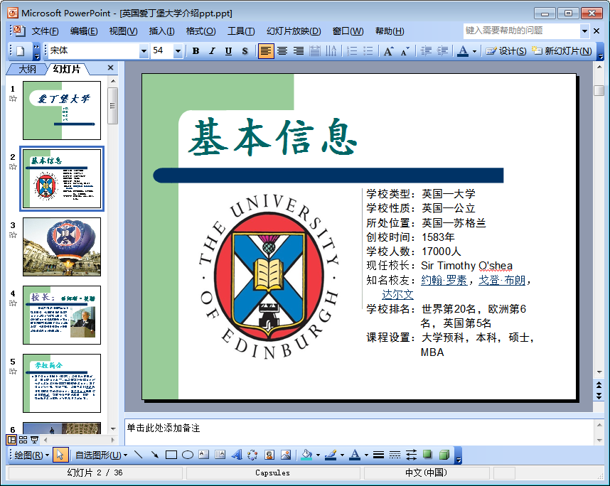
Task: Insert clip art
Action: (269, 455)
